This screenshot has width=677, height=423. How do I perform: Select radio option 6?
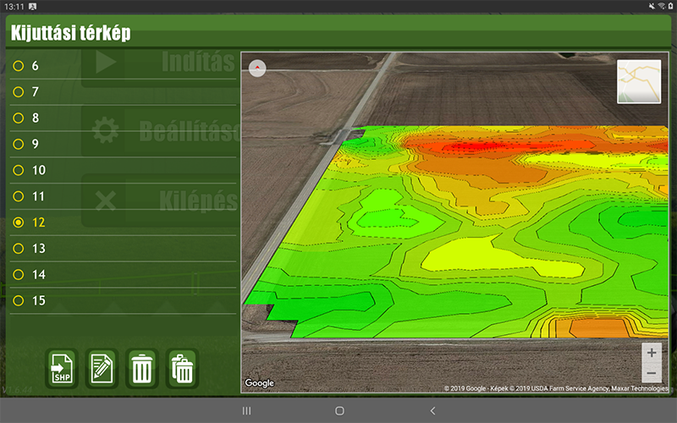(x=19, y=66)
